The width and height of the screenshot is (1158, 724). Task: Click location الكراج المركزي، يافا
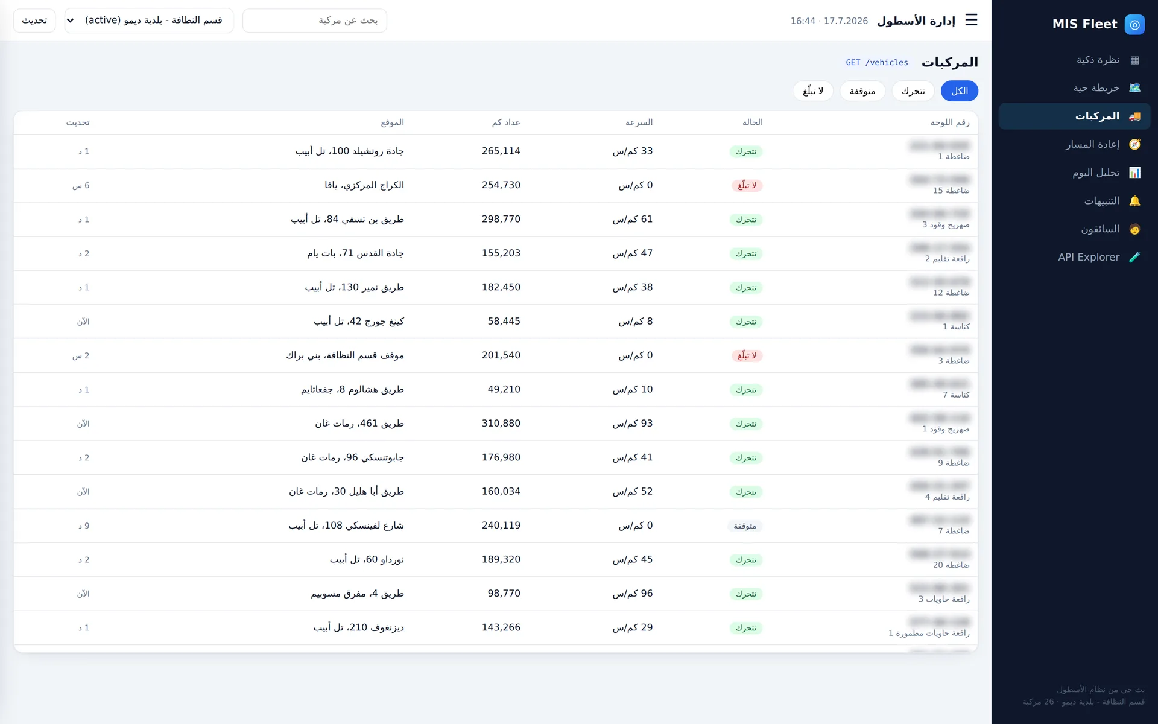pos(364,185)
